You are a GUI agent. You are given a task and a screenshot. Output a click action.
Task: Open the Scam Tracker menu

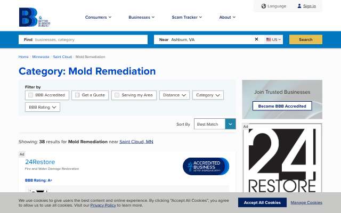(187, 17)
